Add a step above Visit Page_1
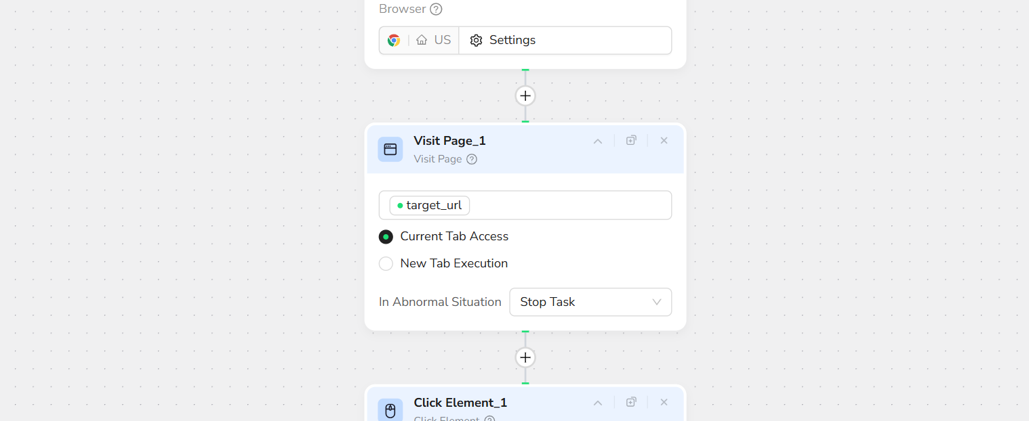The image size is (1029, 421). [x=525, y=96]
